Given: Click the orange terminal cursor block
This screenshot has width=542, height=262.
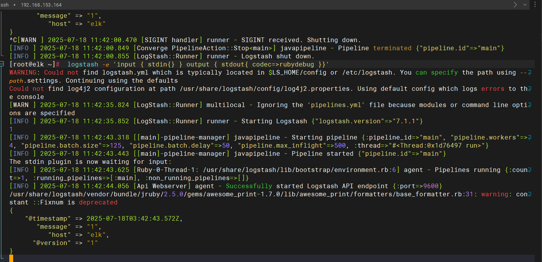Looking at the screenshot, I should pos(11,259).
